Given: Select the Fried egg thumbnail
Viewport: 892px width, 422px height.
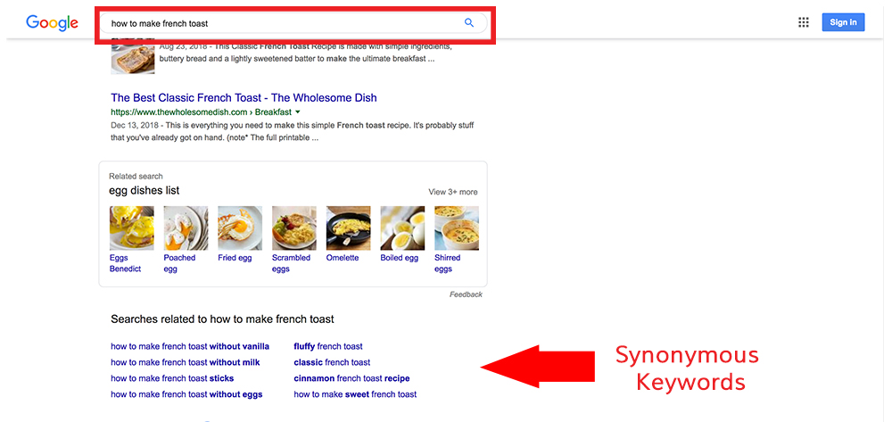Looking at the screenshot, I should pyautogui.click(x=240, y=228).
